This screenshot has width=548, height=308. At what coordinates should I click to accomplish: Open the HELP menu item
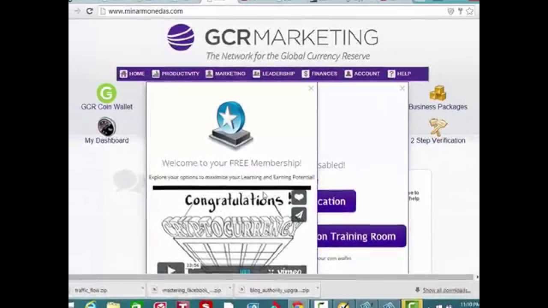tap(399, 74)
